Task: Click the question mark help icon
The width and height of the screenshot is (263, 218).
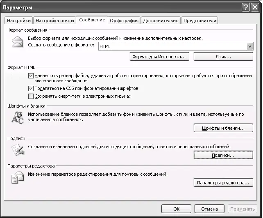Action: pos(246,7)
